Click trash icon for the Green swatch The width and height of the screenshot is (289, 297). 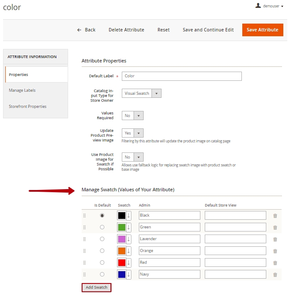(275, 227)
